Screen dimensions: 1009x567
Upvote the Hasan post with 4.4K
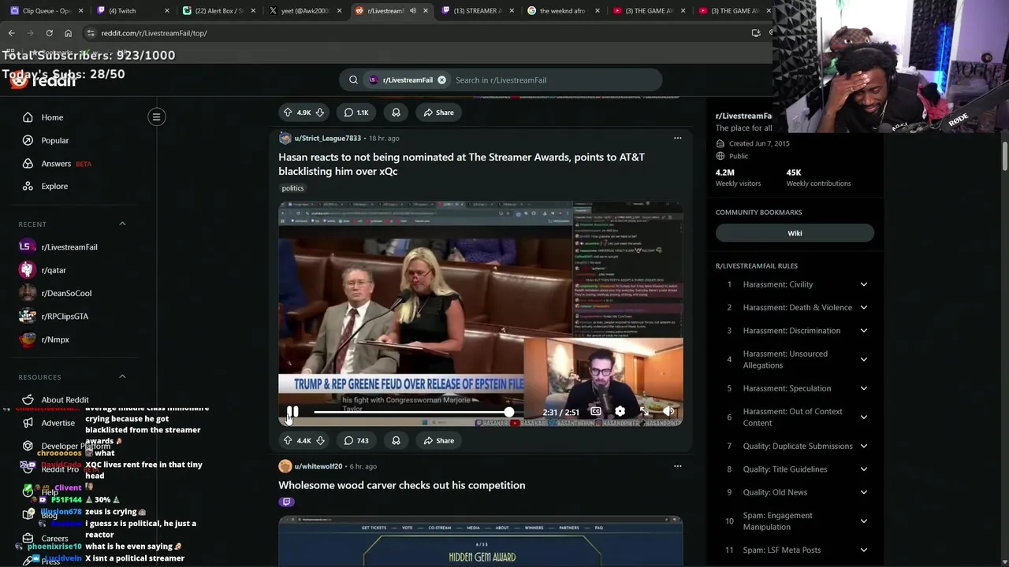click(x=288, y=440)
